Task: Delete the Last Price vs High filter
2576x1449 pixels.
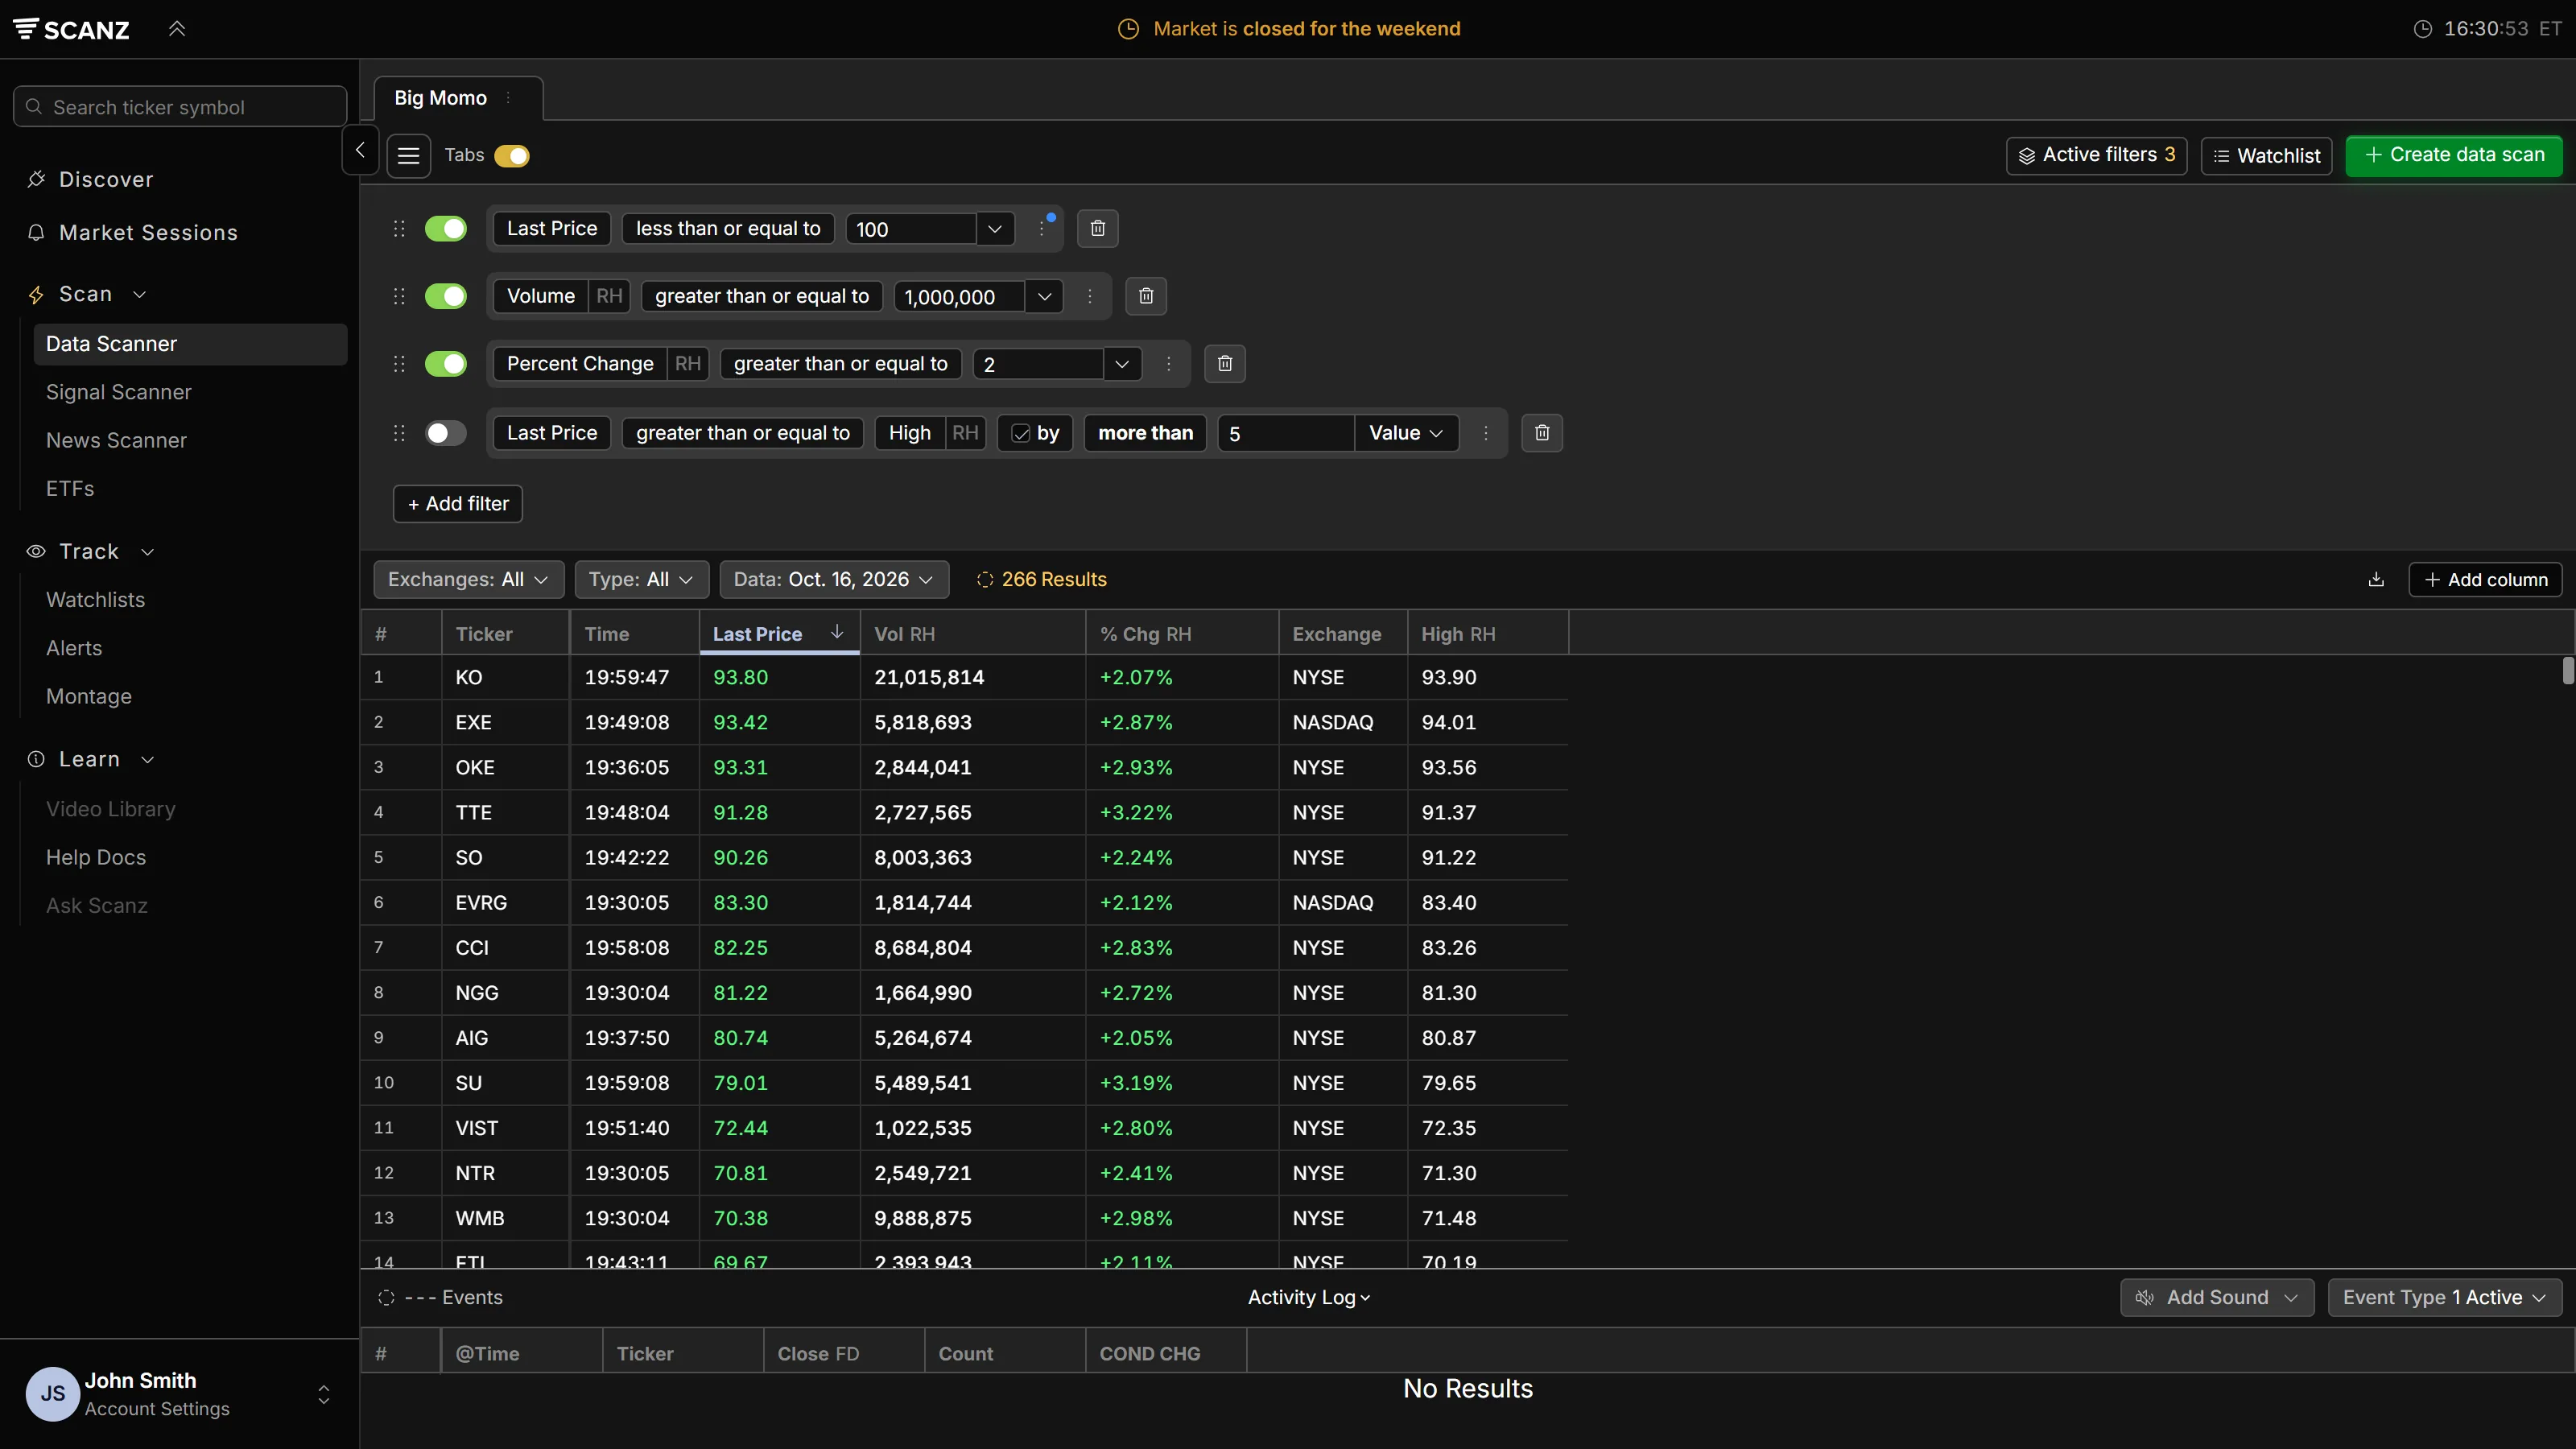Action: point(1541,433)
